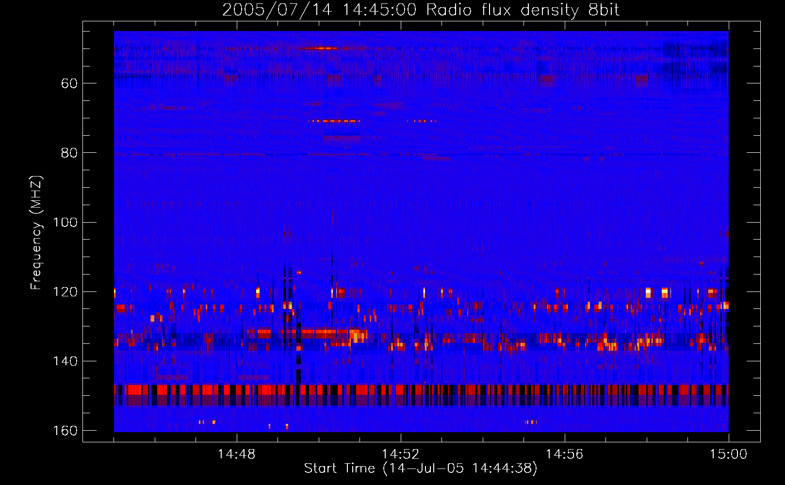785x485 pixels.
Task: Click the 14:56 time tick label
Action: [564, 454]
